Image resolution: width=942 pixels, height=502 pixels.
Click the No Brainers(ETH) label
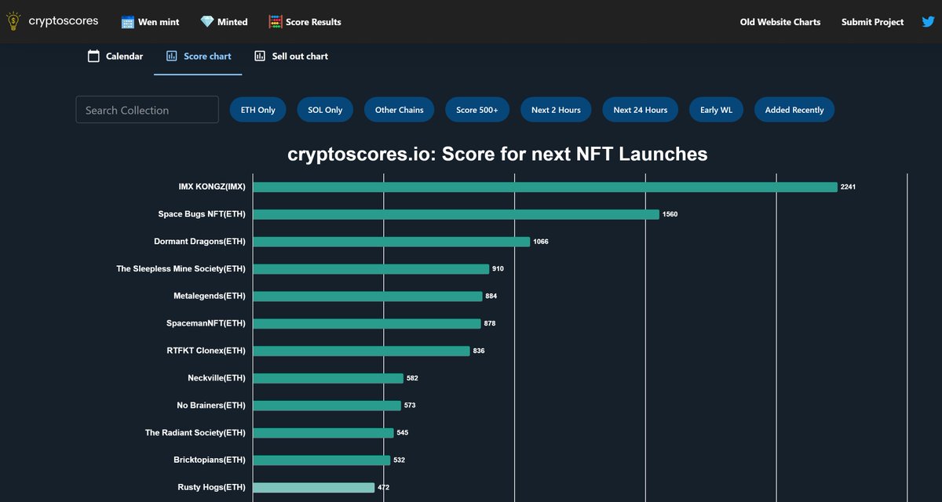pyautogui.click(x=211, y=406)
